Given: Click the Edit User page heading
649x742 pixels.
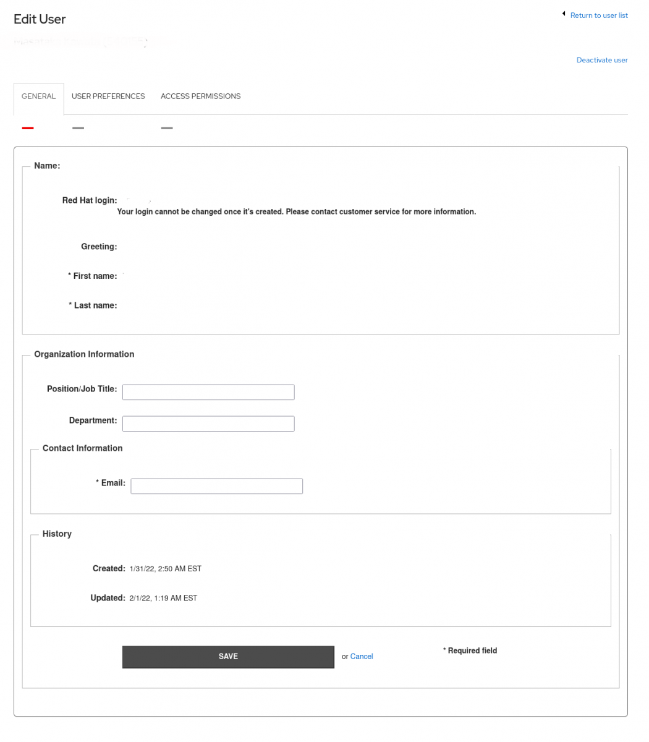Looking at the screenshot, I should click(x=40, y=19).
